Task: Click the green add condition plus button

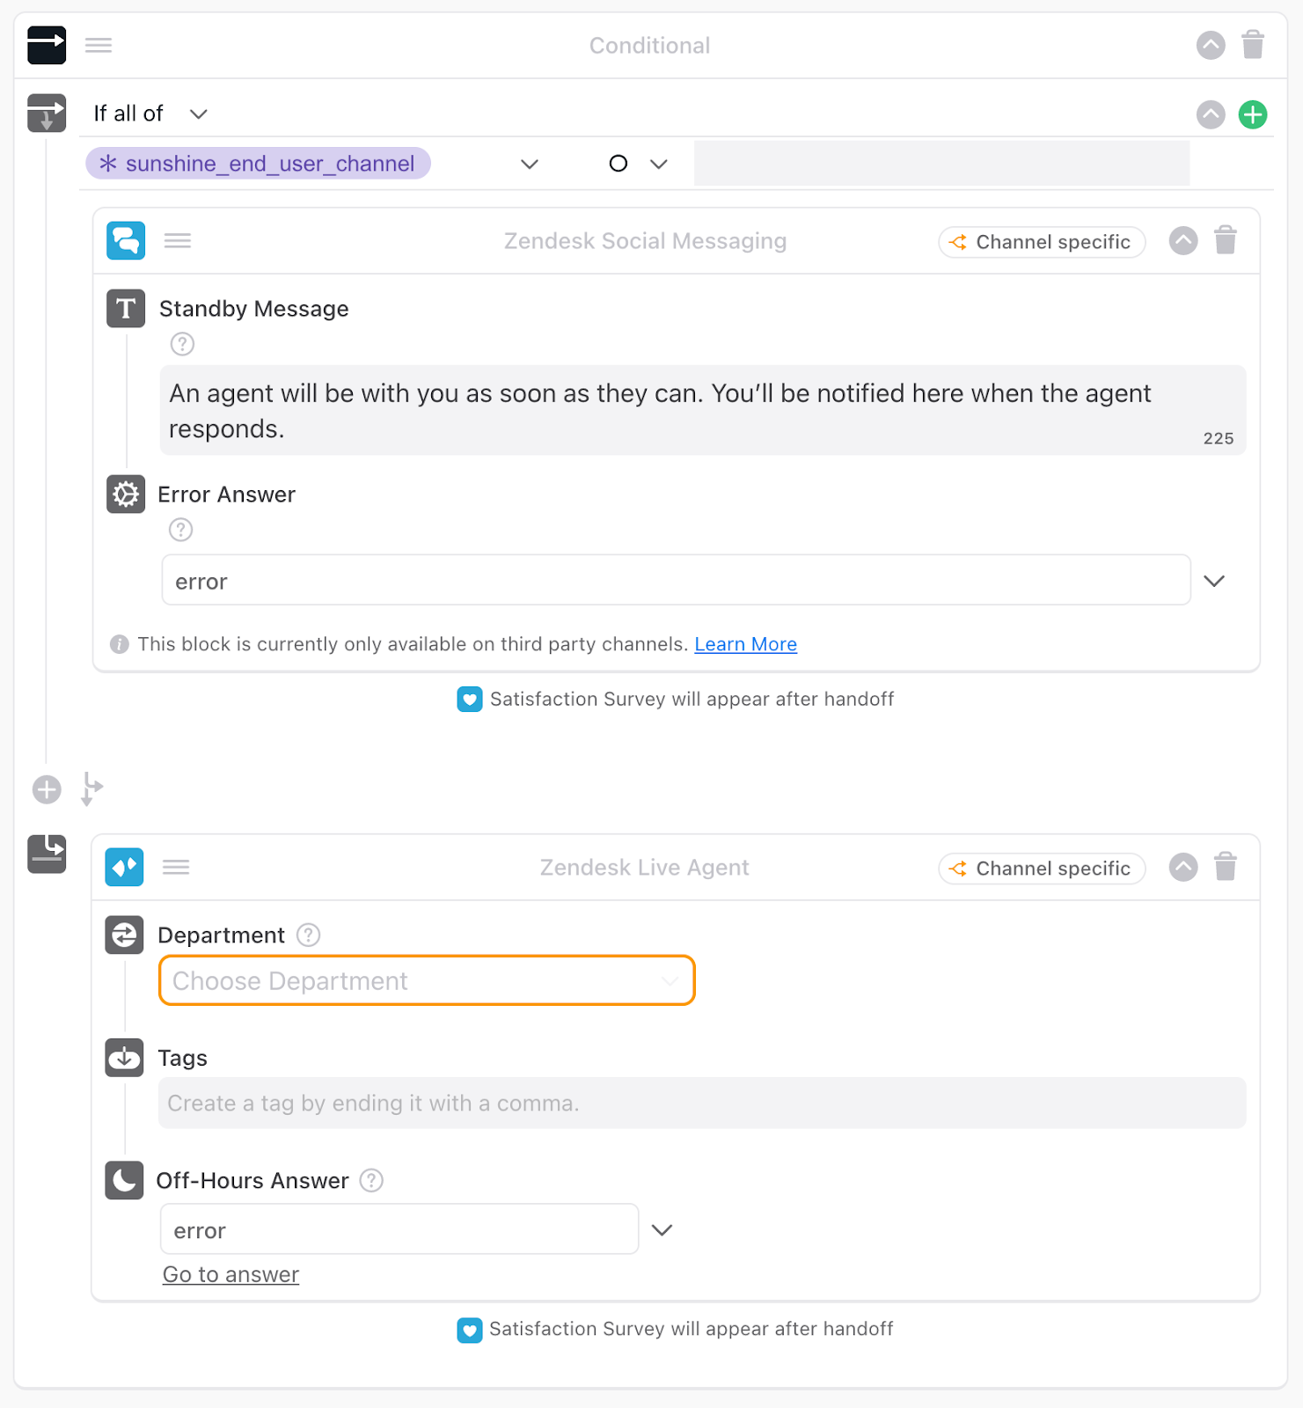Action: pos(1252,114)
